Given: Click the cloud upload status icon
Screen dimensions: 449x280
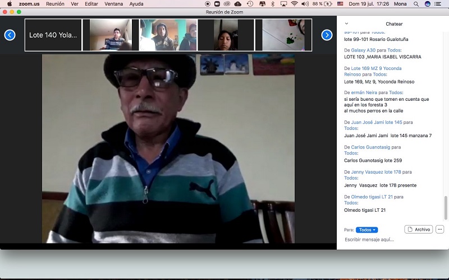Looking at the screenshot, I should coord(237,4).
